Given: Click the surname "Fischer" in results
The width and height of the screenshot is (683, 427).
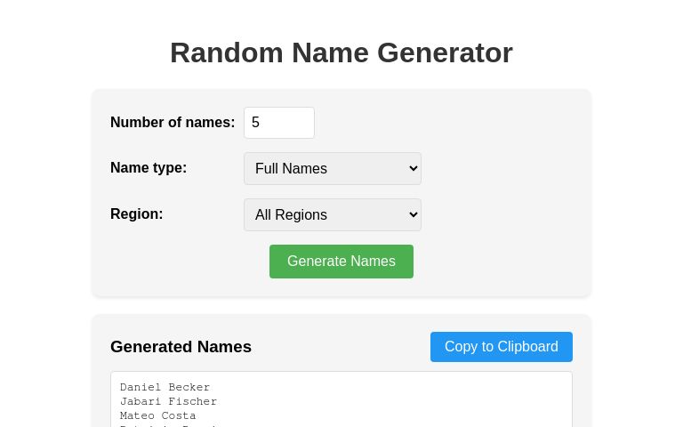Looking at the screenshot, I should pyautogui.click(x=193, y=402).
